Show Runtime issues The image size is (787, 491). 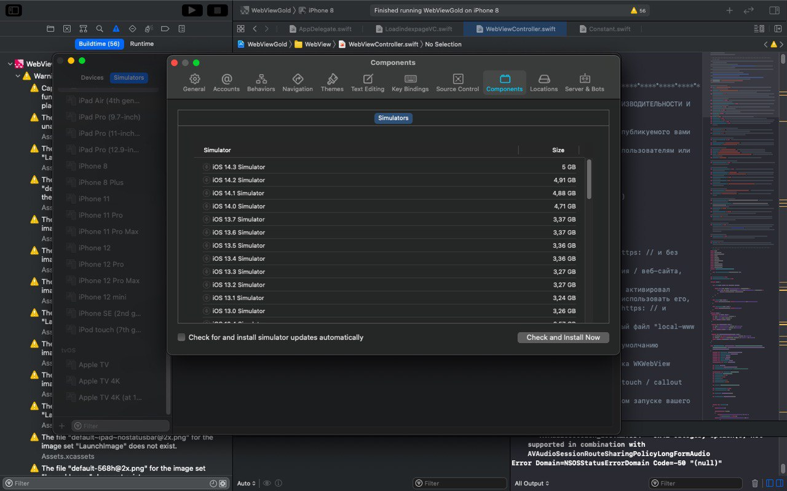click(x=142, y=44)
